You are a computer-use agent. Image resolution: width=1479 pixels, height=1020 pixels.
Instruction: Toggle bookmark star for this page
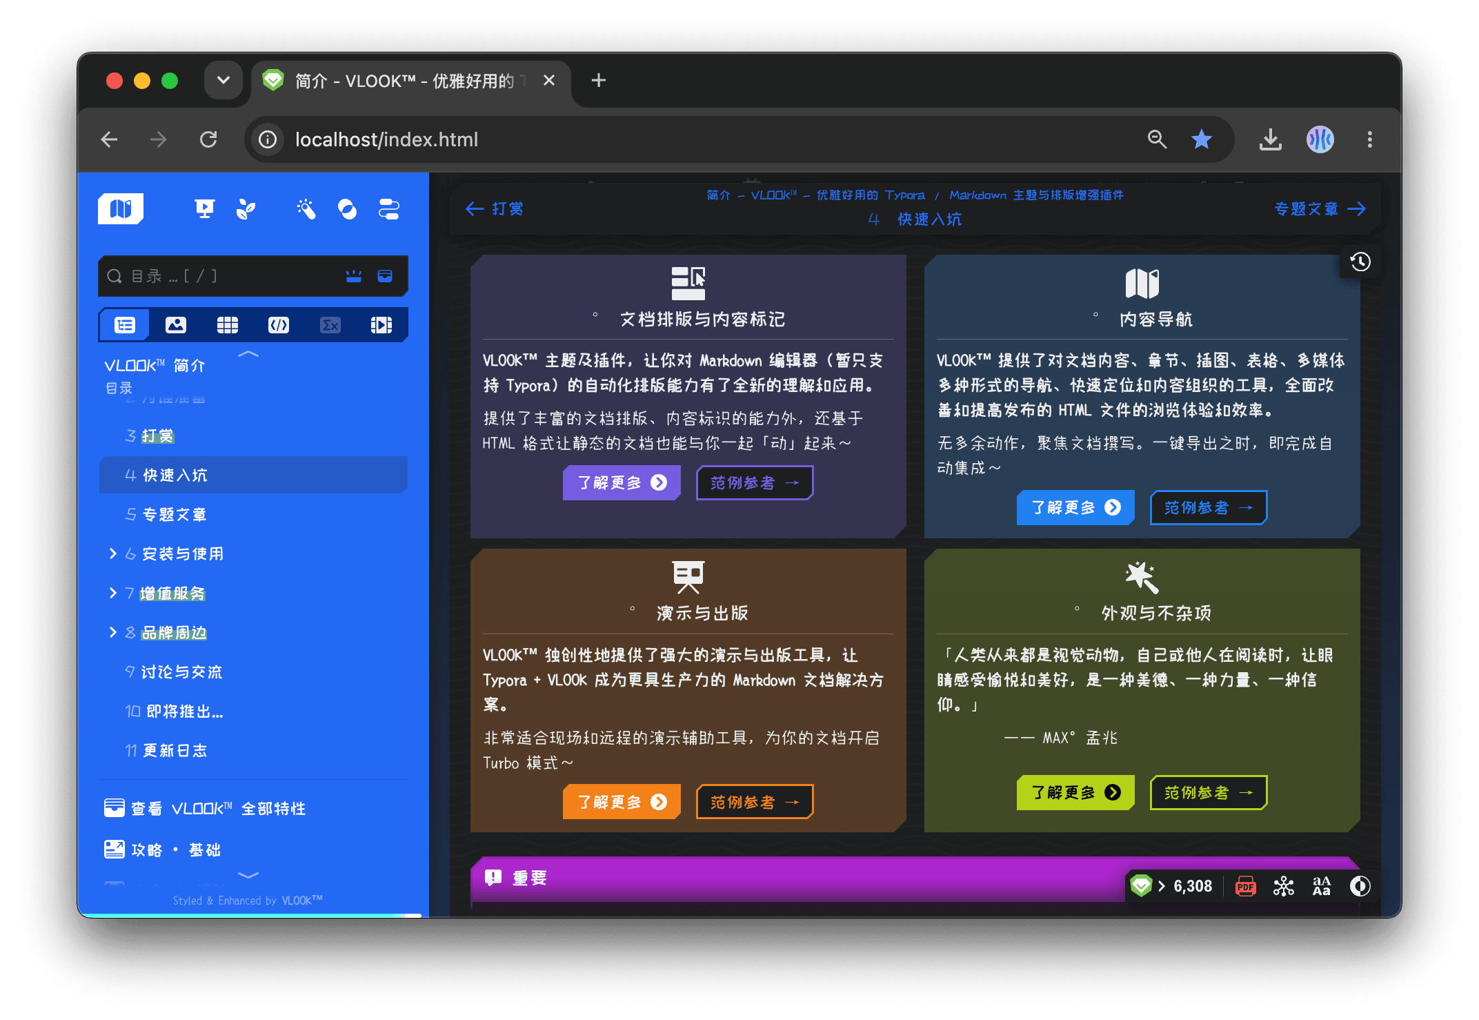[x=1202, y=139]
